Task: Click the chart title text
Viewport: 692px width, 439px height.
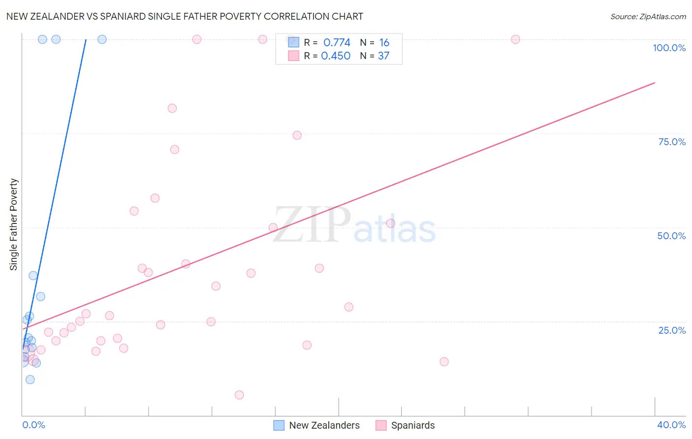Action: pyautogui.click(x=185, y=16)
